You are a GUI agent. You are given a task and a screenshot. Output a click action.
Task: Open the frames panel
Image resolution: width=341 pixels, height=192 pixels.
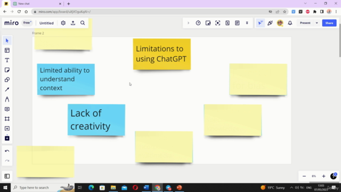(7, 176)
